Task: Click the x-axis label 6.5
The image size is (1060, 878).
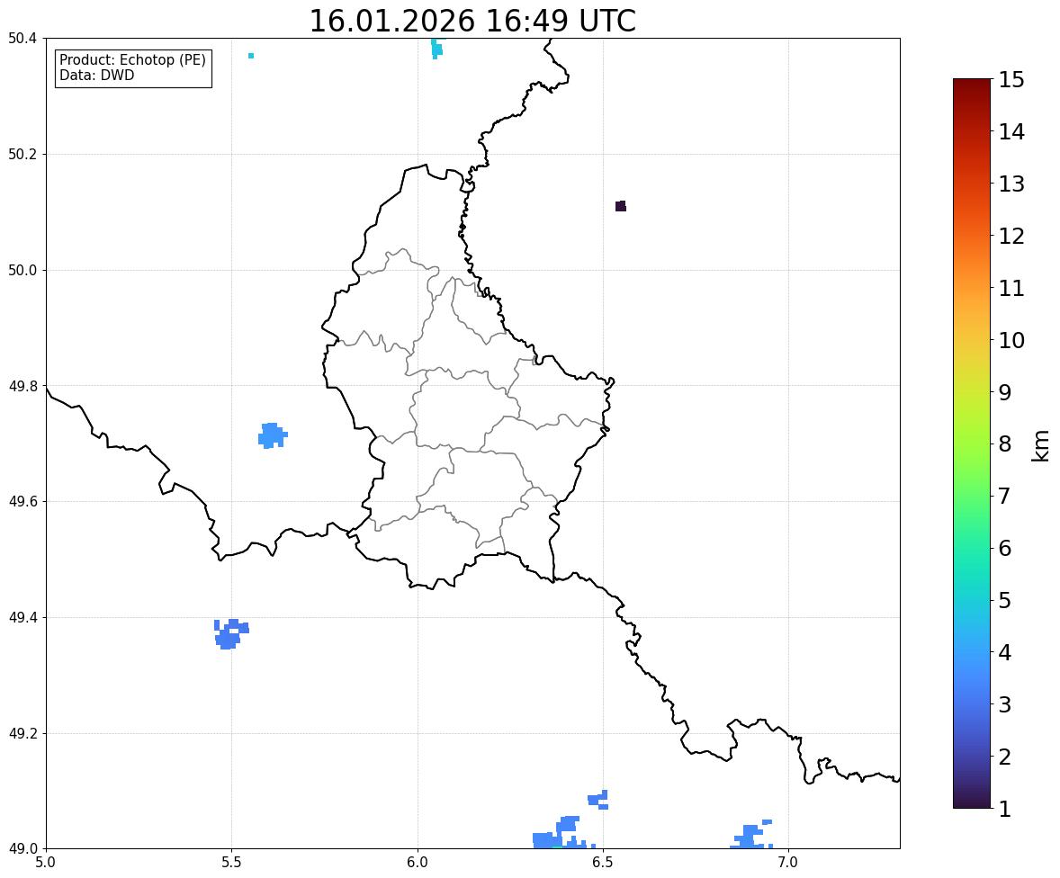Action: [602, 863]
